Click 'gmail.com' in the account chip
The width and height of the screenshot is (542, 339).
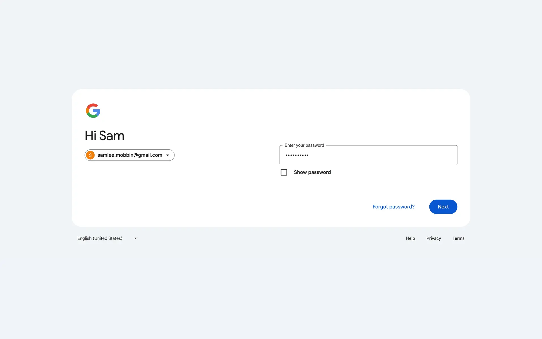pos(150,155)
